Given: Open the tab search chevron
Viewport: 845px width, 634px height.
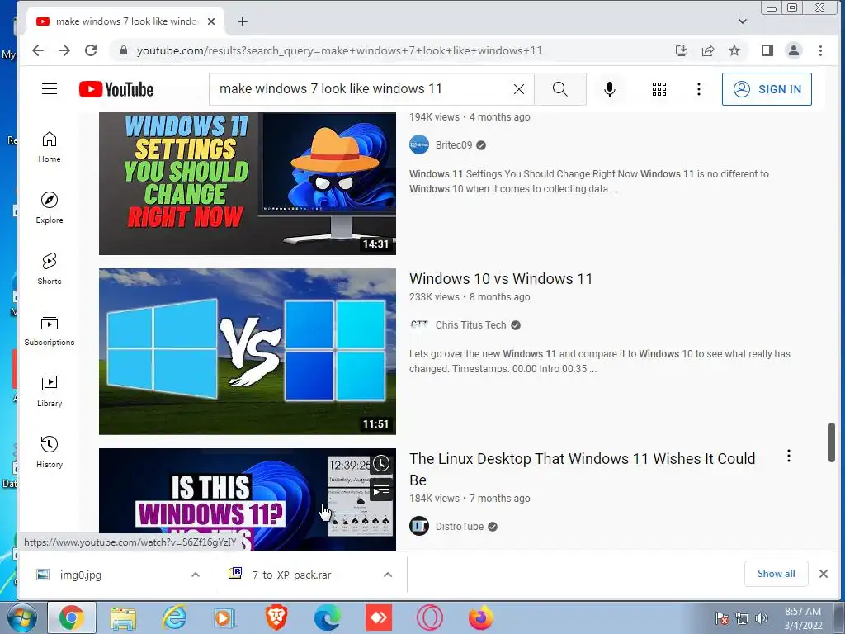Looking at the screenshot, I should tap(743, 21).
